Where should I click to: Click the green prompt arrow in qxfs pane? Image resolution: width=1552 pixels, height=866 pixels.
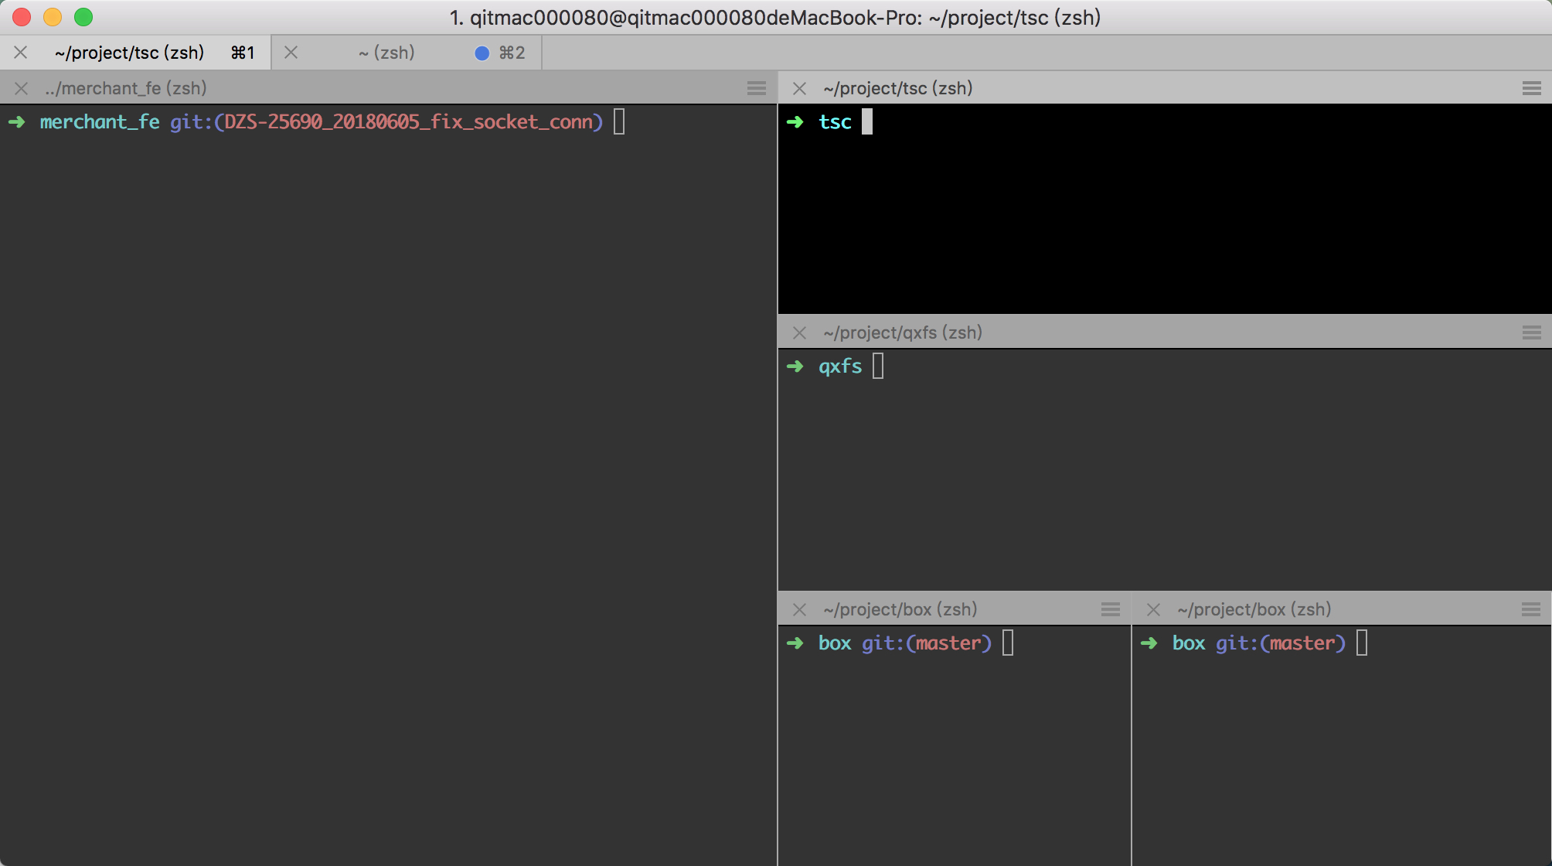click(x=795, y=367)
